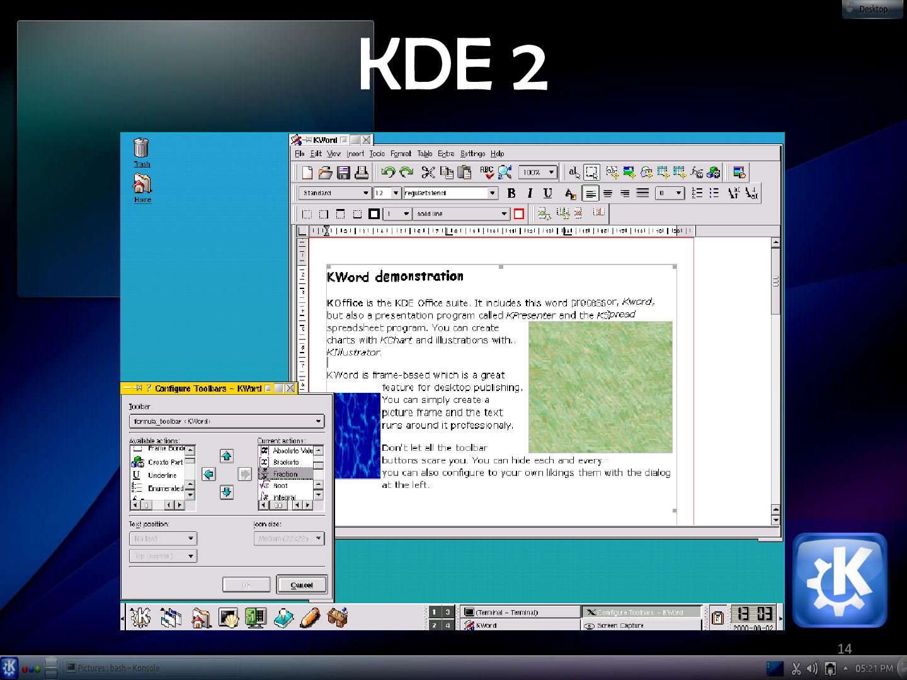Select Create Part in Available actions
Viewport: 907px width, 680px height.
(158, 462)
